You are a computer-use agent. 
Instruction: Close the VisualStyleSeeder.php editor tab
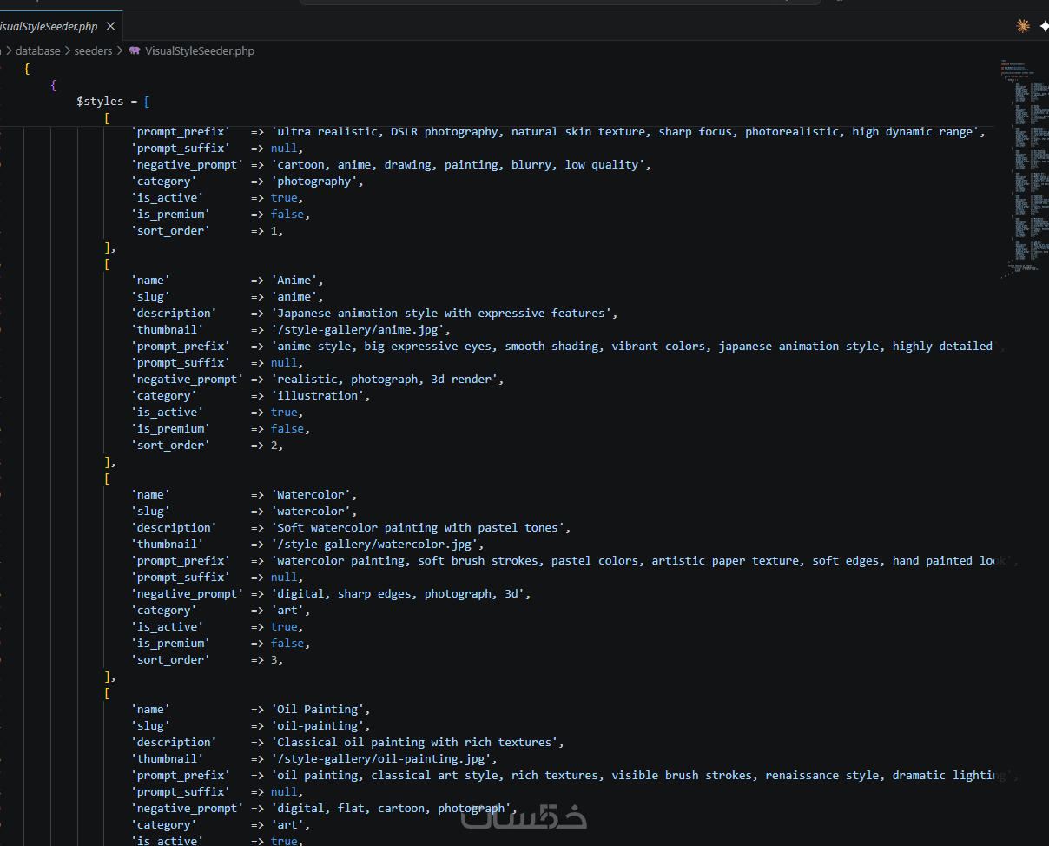click(110, 26)
